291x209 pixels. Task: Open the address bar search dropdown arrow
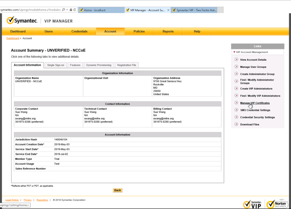[x=67, y=10]
